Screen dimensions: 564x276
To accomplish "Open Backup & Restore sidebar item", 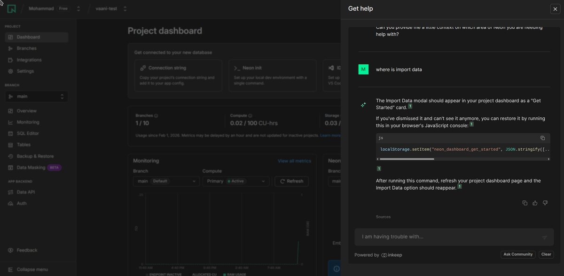I will (36, 156).
